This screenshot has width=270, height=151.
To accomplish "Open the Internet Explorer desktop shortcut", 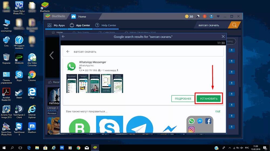I will click(x=32, y=112).
